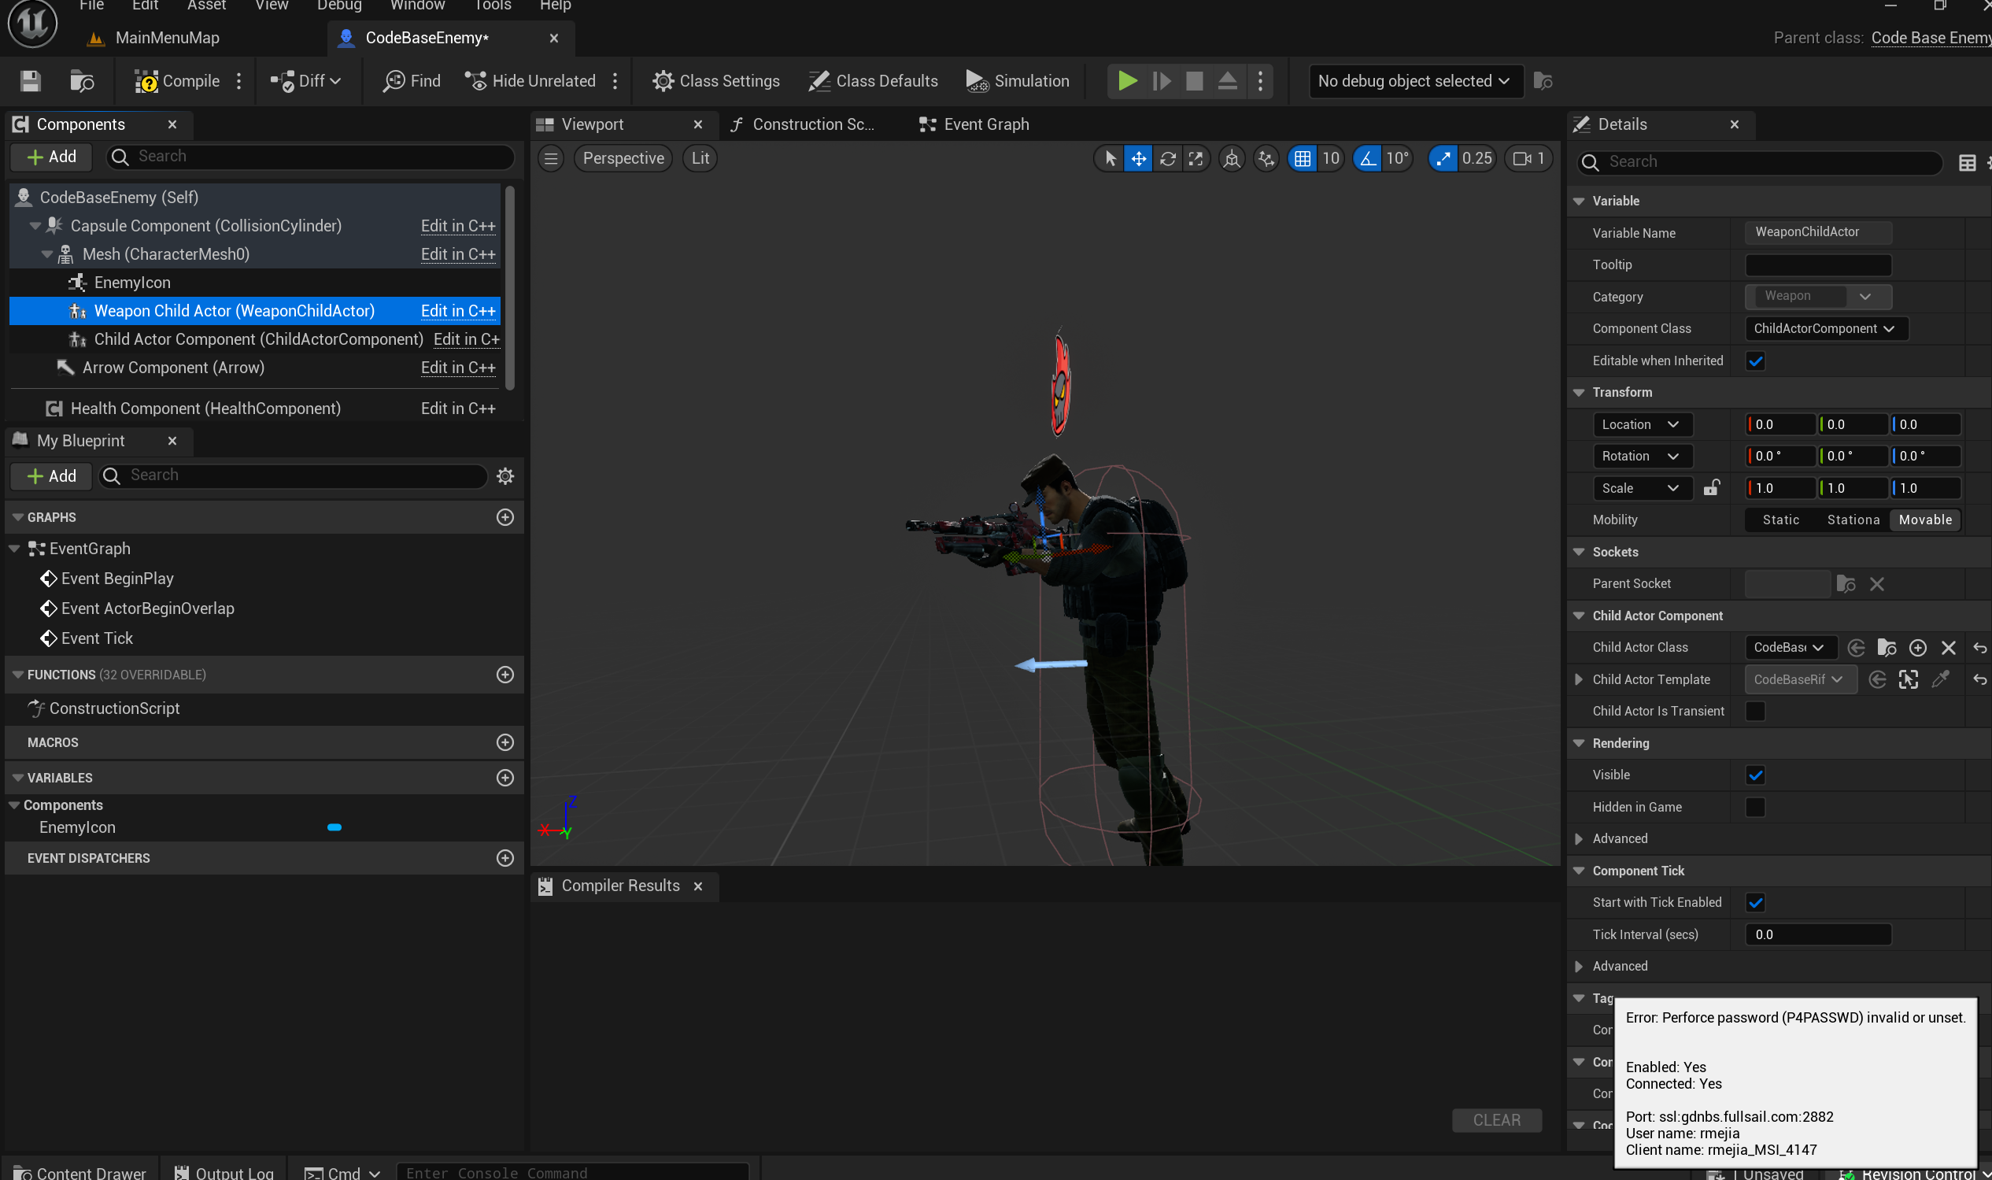Open the Edit menu
This screenshot has width=1992, height=1180.
tap(145, 6)
